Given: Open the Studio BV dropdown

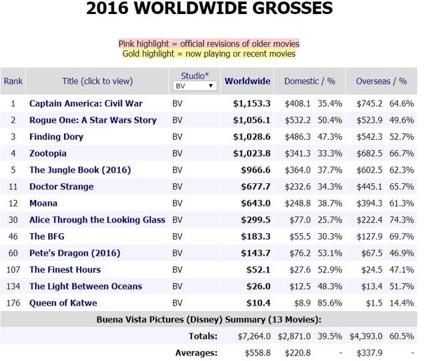Looking at the screenshot, I should tap(194, 86).
